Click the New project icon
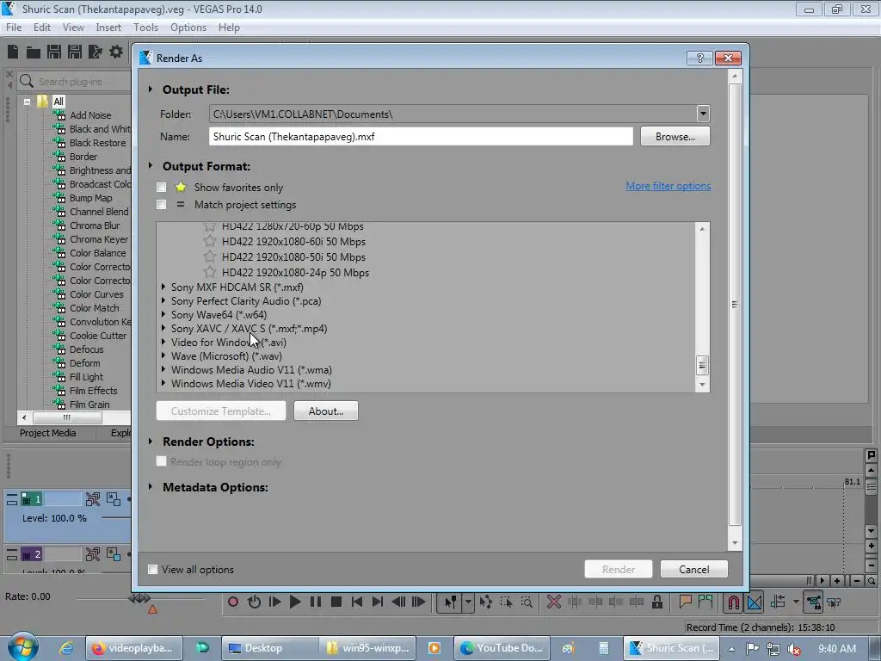Image resolution: width=881 pixels, height=661 pixels. [13, 53]
